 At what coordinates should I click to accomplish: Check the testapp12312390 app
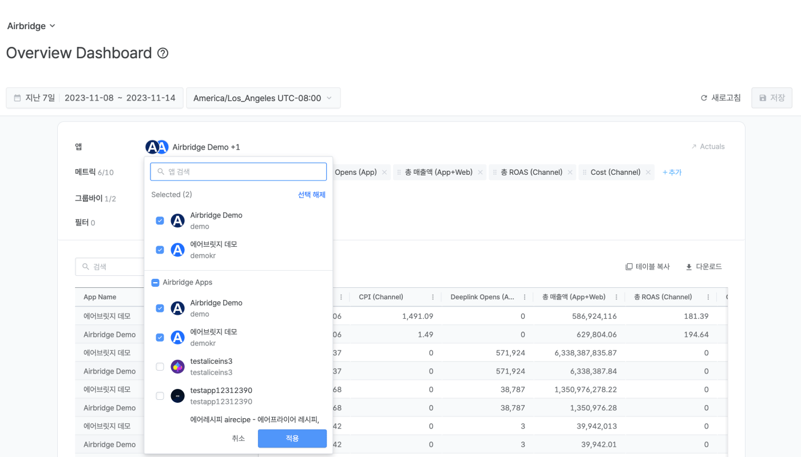coord(160,396)
